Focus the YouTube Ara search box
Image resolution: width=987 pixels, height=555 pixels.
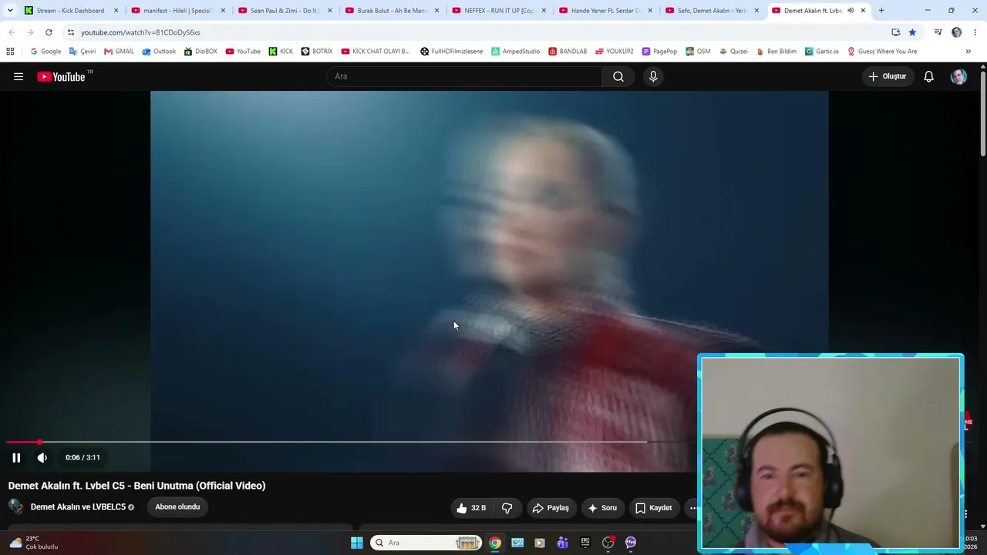(464, 76)
